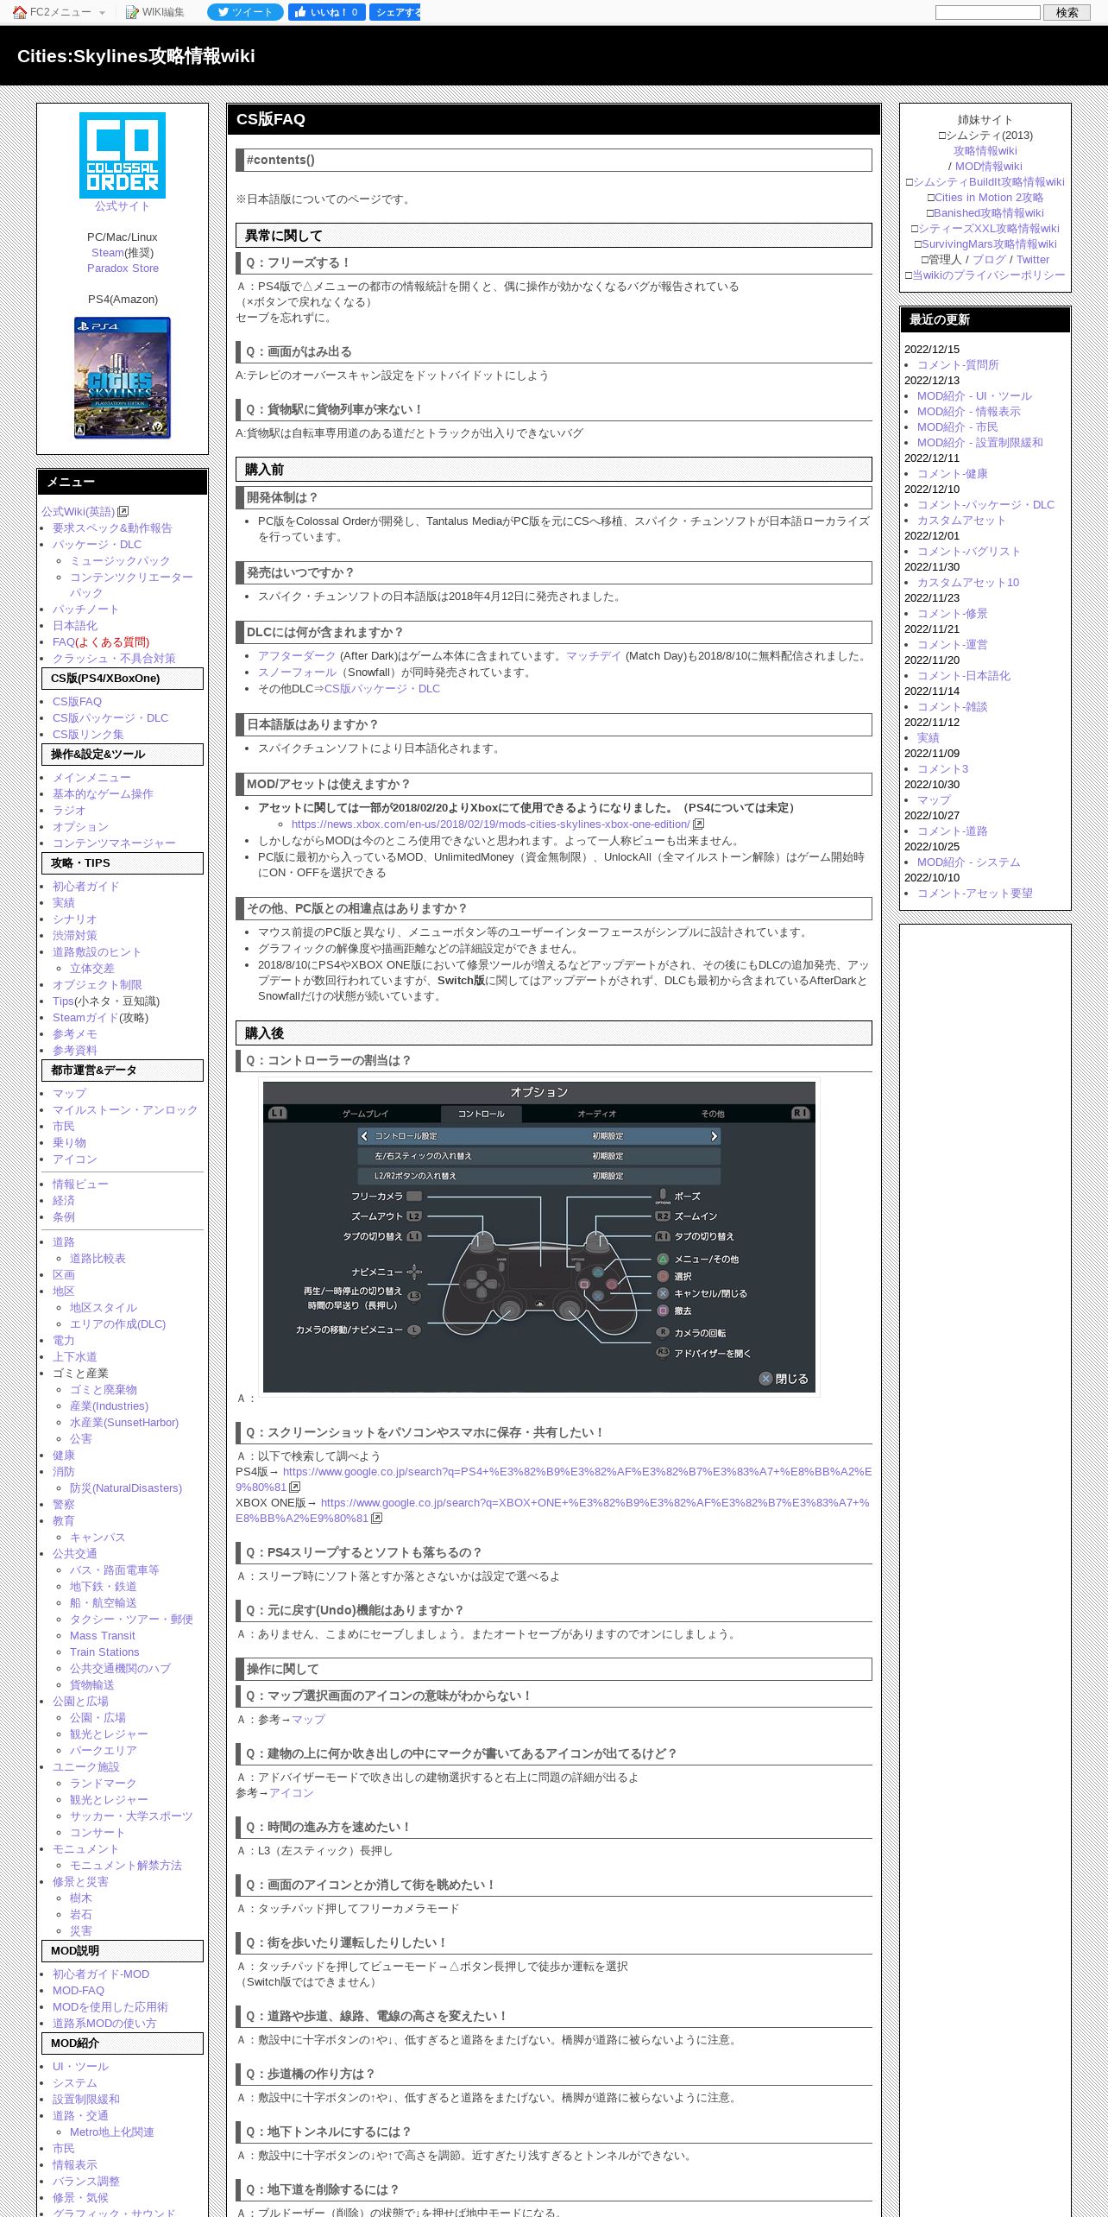Open 渋滞対策 menu link

(75, 935)
